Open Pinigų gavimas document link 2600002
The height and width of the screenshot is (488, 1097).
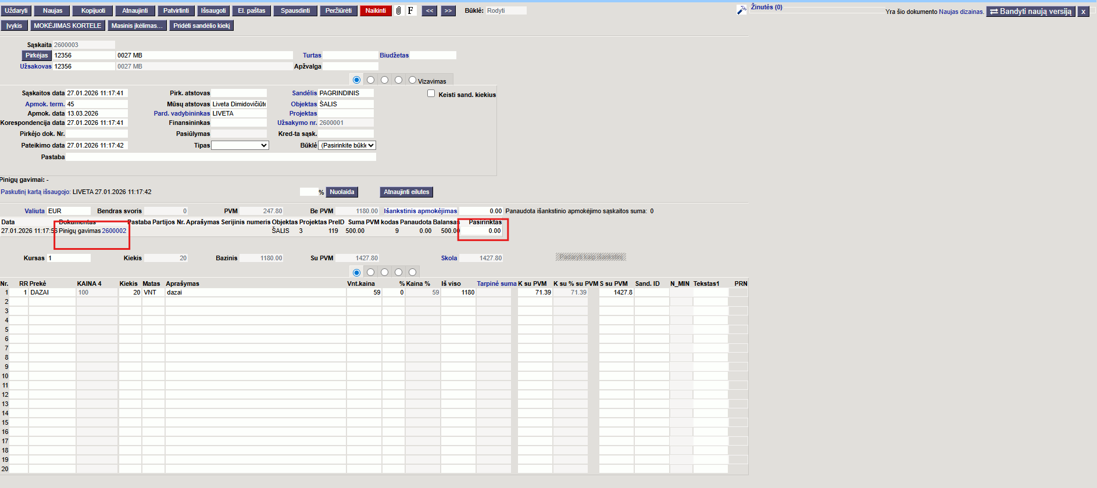click(114, 231)
